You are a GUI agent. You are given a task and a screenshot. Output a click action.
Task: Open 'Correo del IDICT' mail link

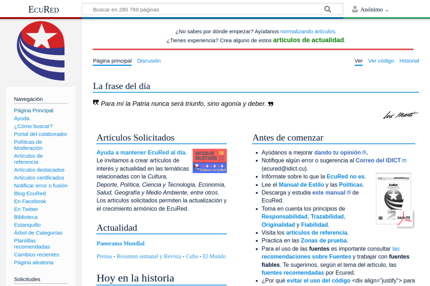coord(378,161)
